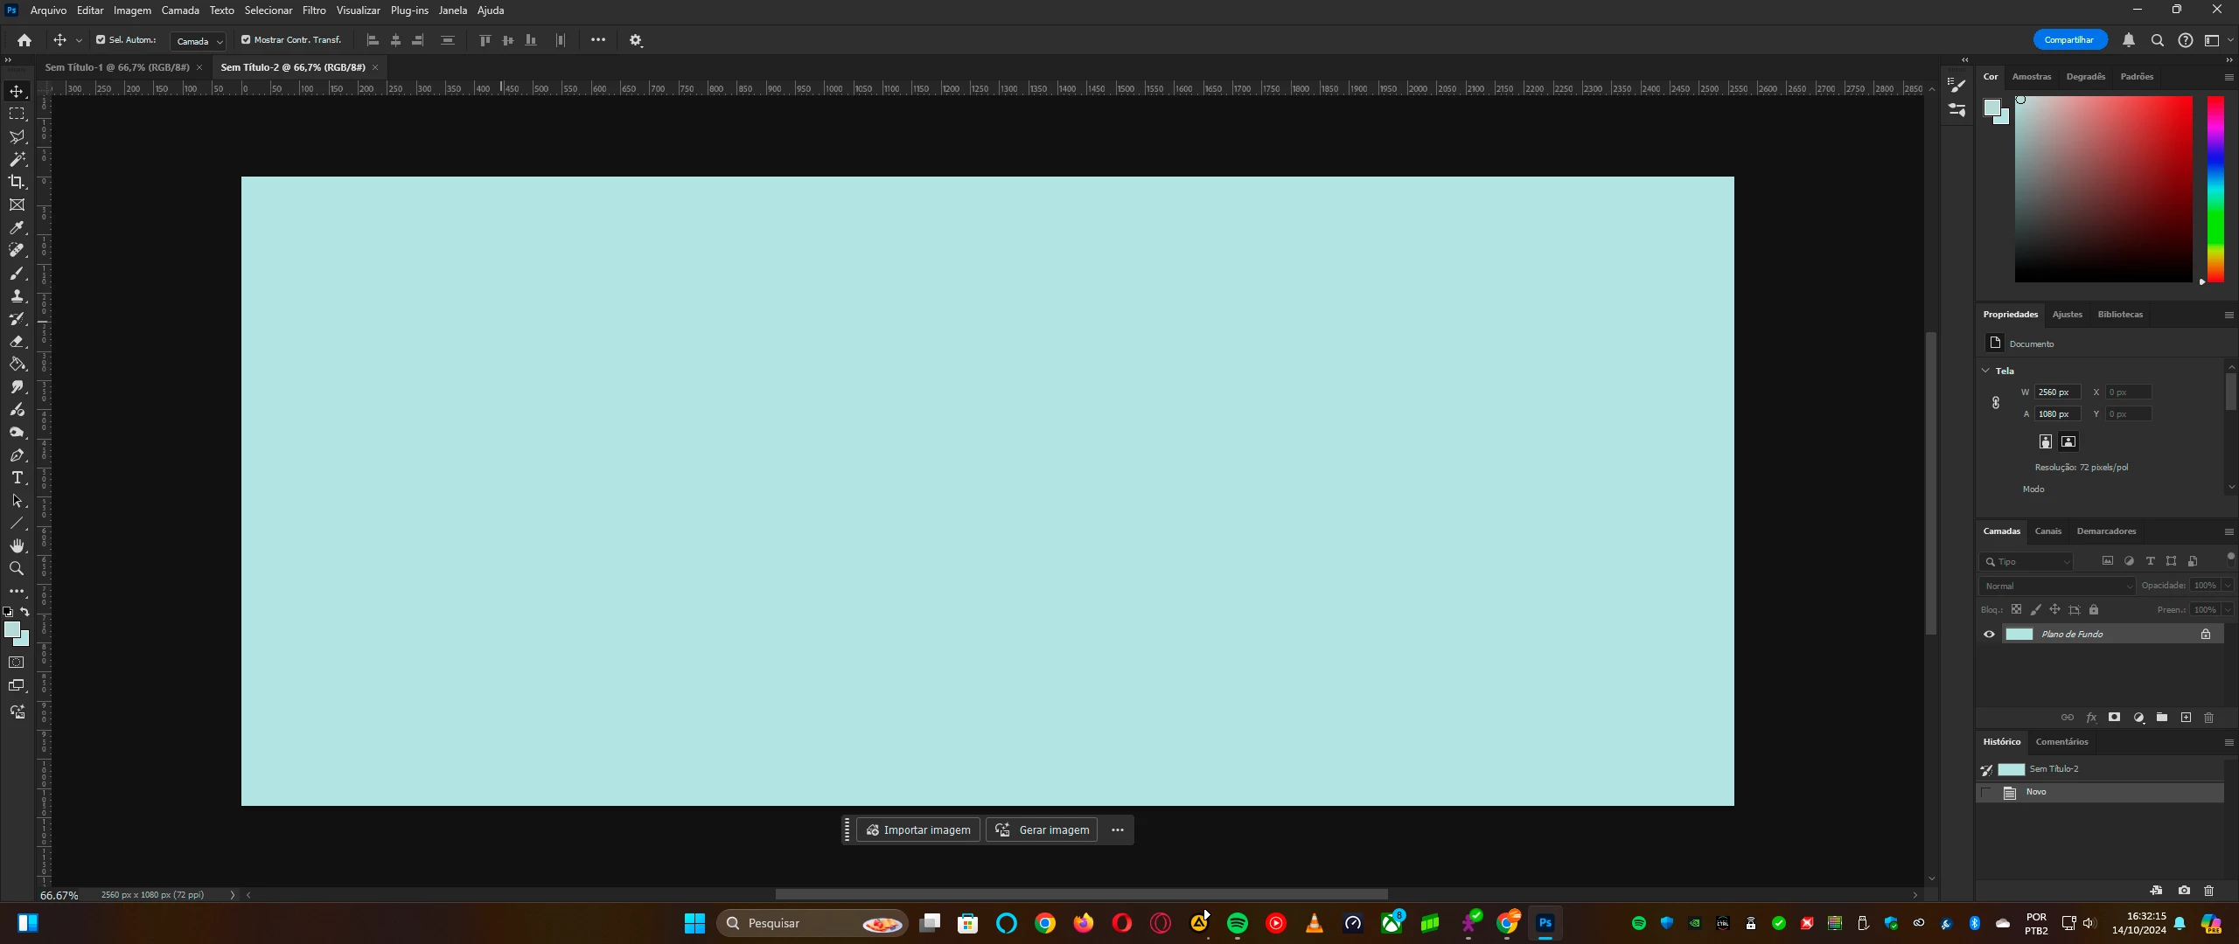2239x944 pixels.
Task: Hide the Plano de Fundo layer
Action: pos(1989,634)
